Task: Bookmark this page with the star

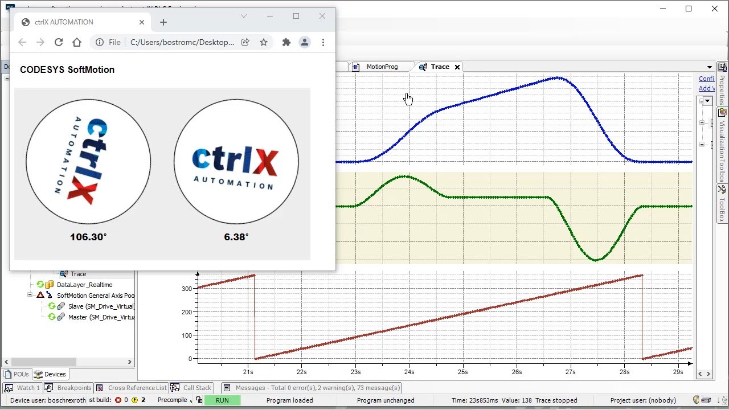Action: click(x=264, y=42)
